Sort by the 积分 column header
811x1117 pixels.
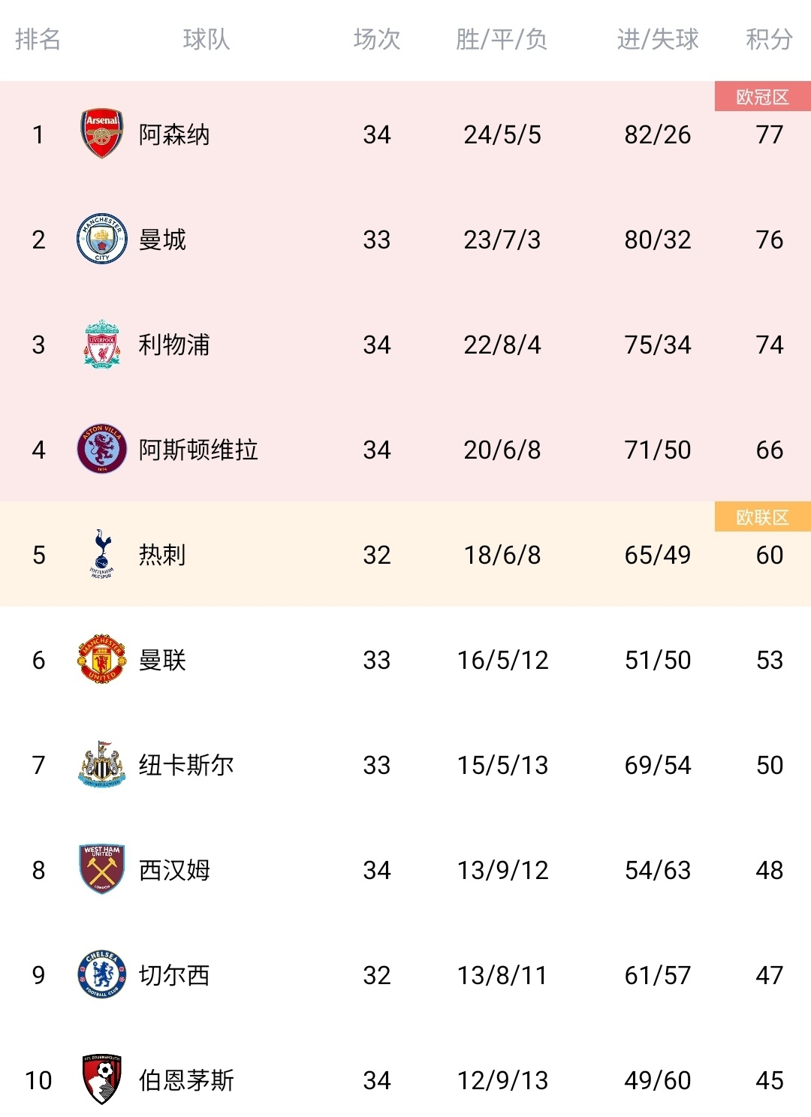pyautogui.click(x=769, y=39)
